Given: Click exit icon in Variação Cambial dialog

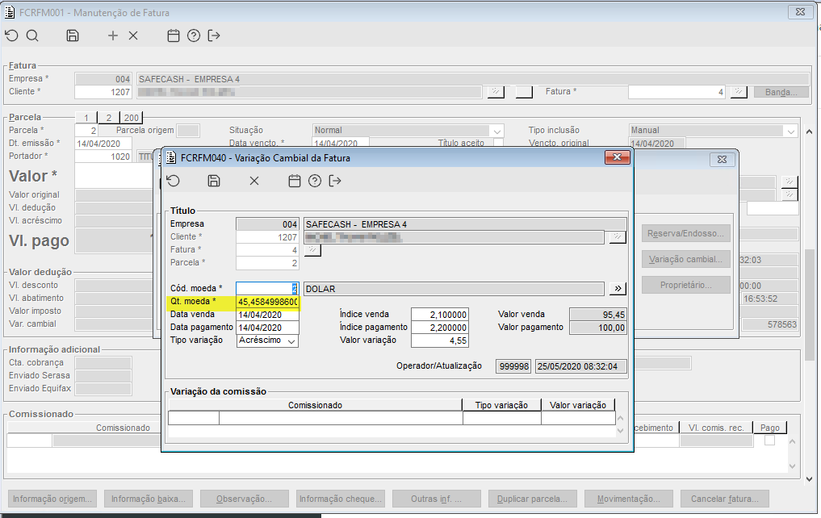Looking at the screenshot, I should 334,181.
